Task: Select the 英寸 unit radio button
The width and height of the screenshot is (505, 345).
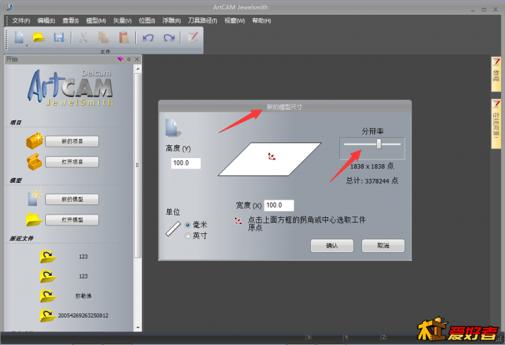Action: [187, 236]
